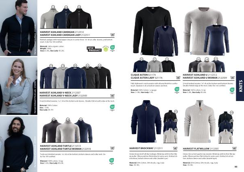Choose the black Clique Aston color variant
244x172 pixels.
(x=168, y=66)
